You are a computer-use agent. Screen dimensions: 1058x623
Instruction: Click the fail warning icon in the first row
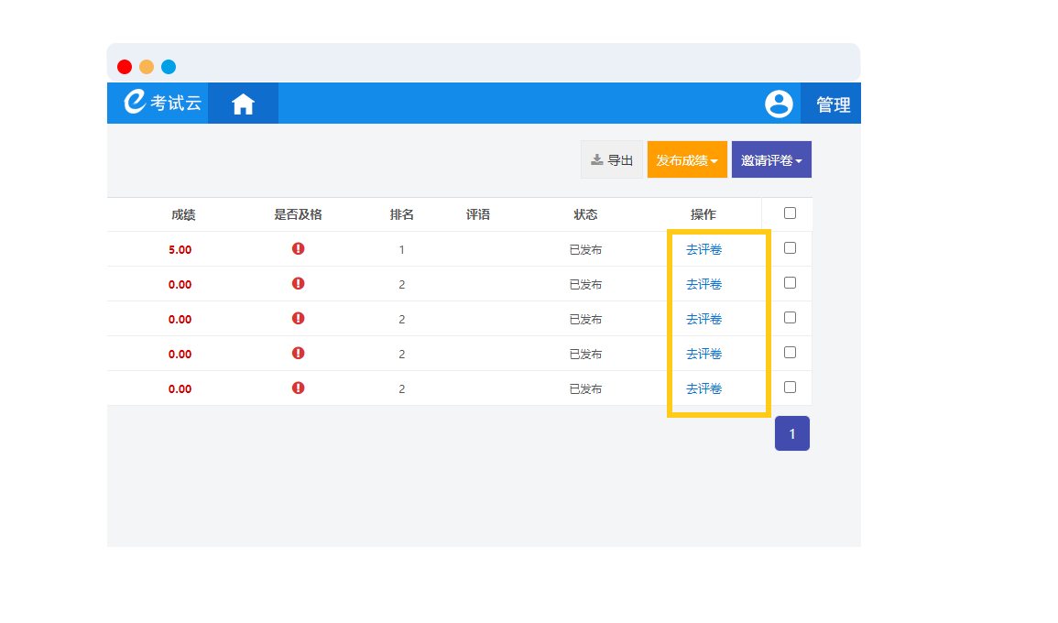click(x=298, y=249)
